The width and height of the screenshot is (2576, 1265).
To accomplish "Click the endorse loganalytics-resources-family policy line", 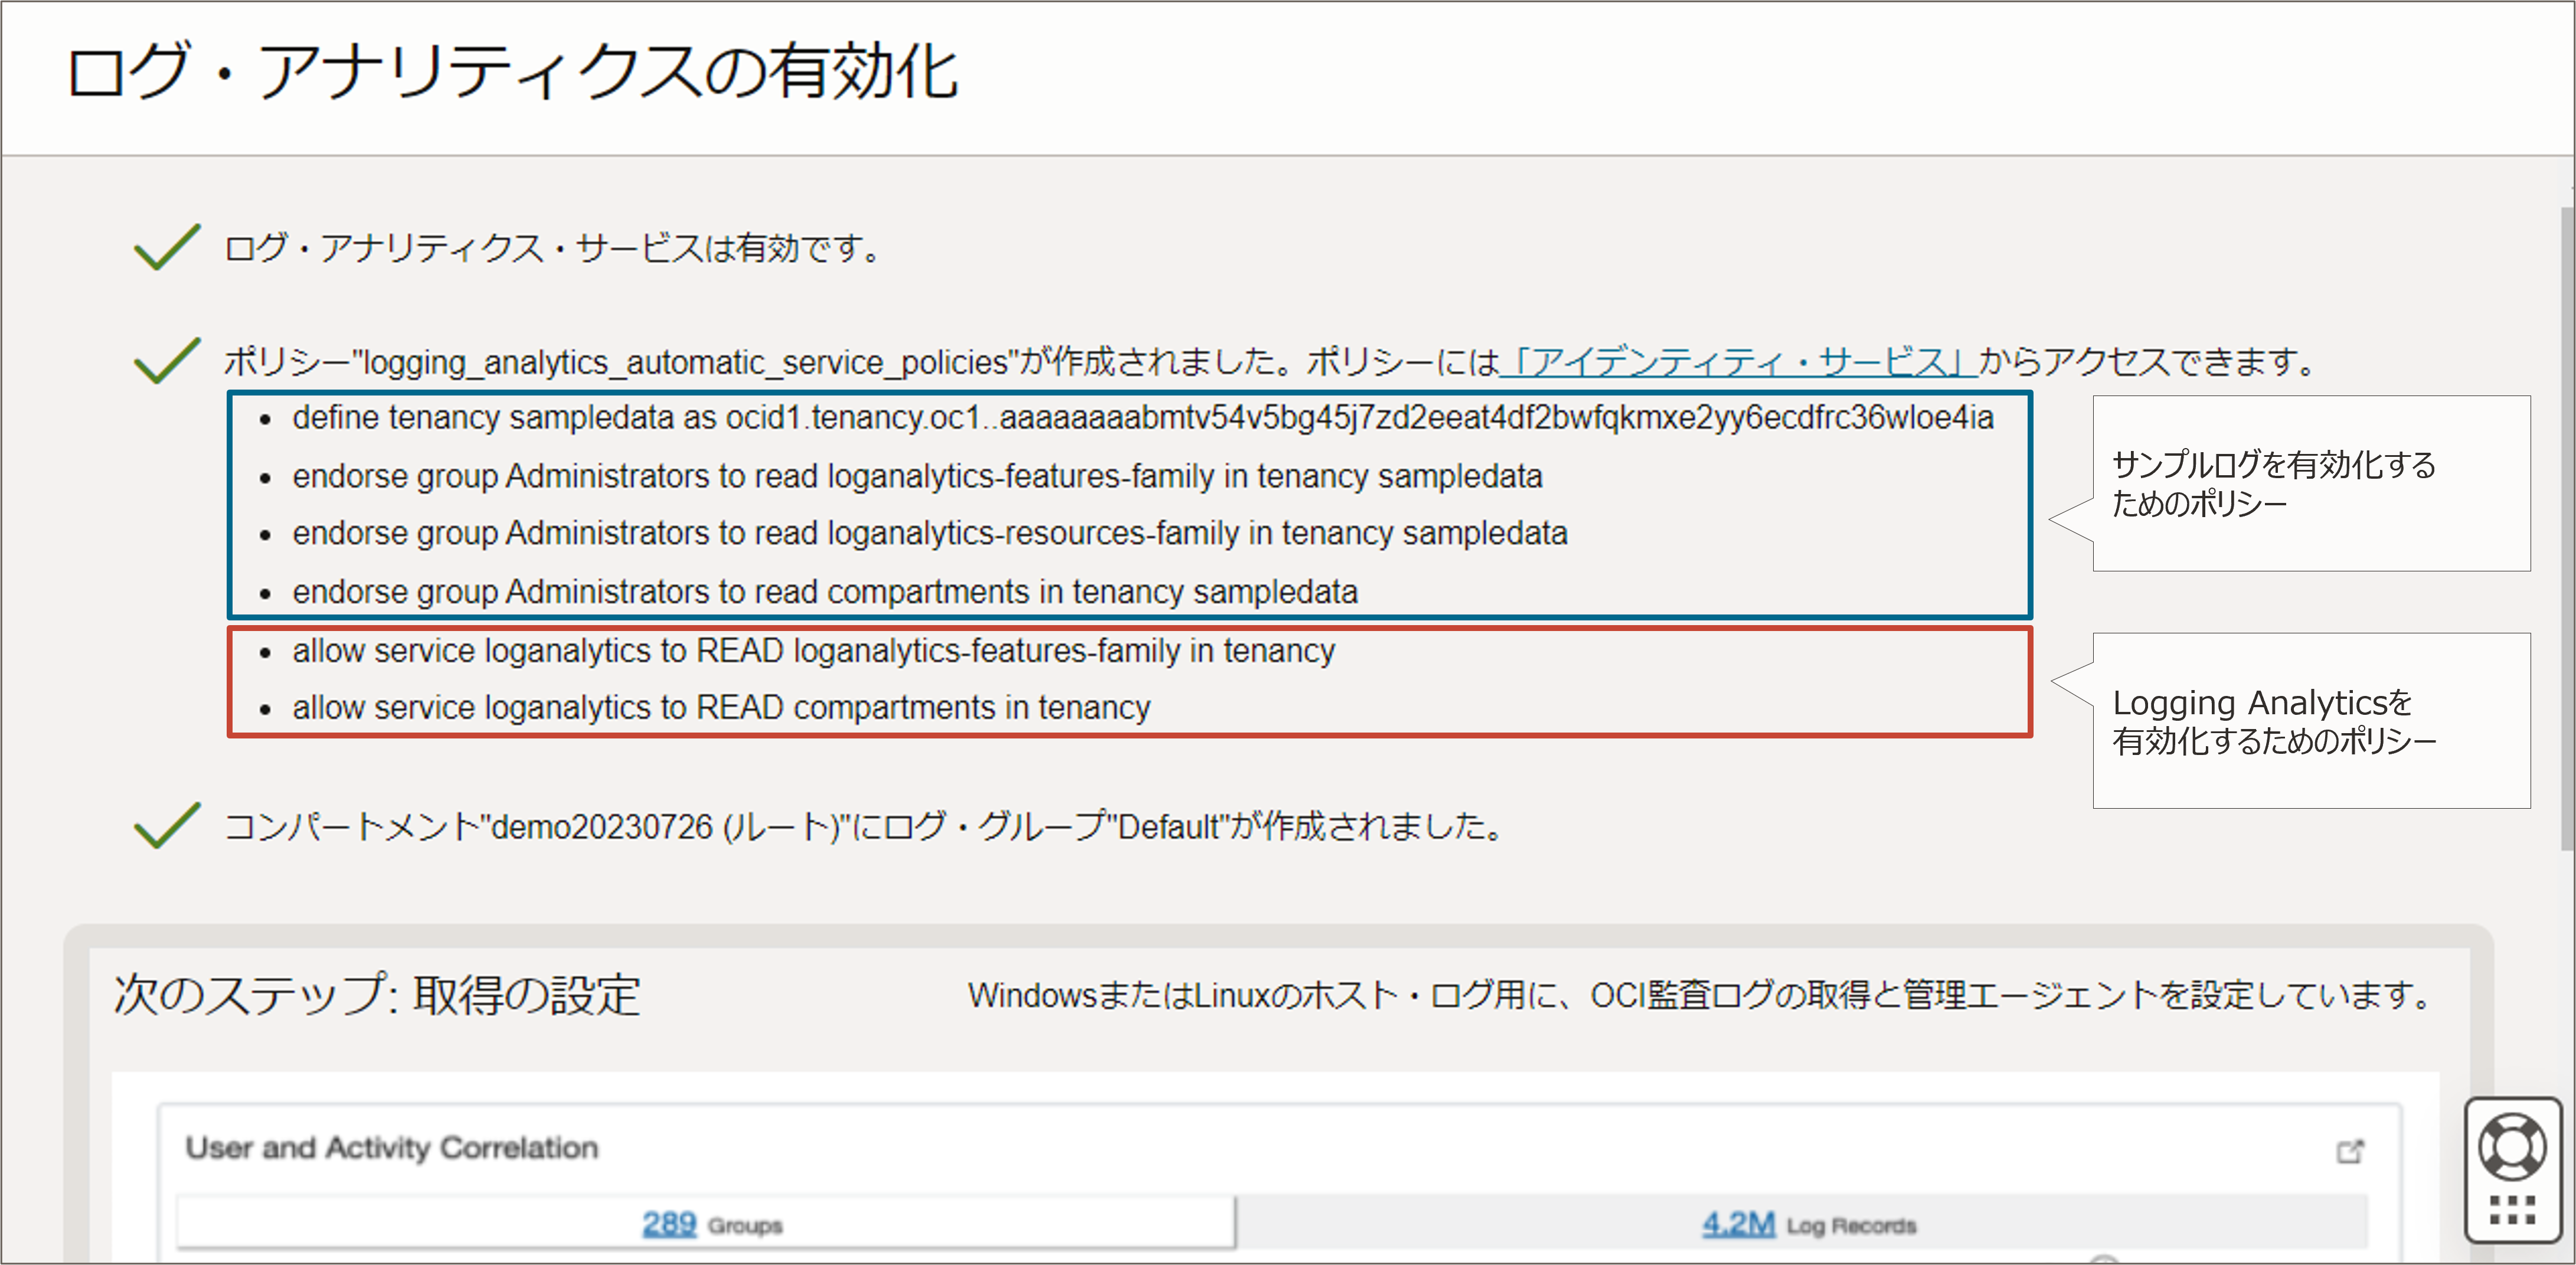I will click(x=929, y=534).
